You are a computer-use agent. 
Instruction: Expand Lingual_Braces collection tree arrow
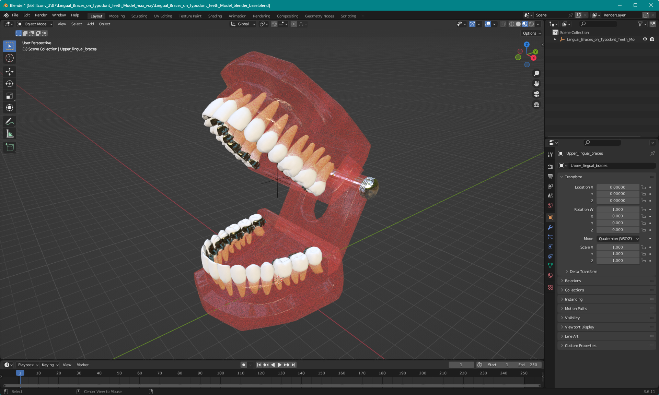pos(555,39)
